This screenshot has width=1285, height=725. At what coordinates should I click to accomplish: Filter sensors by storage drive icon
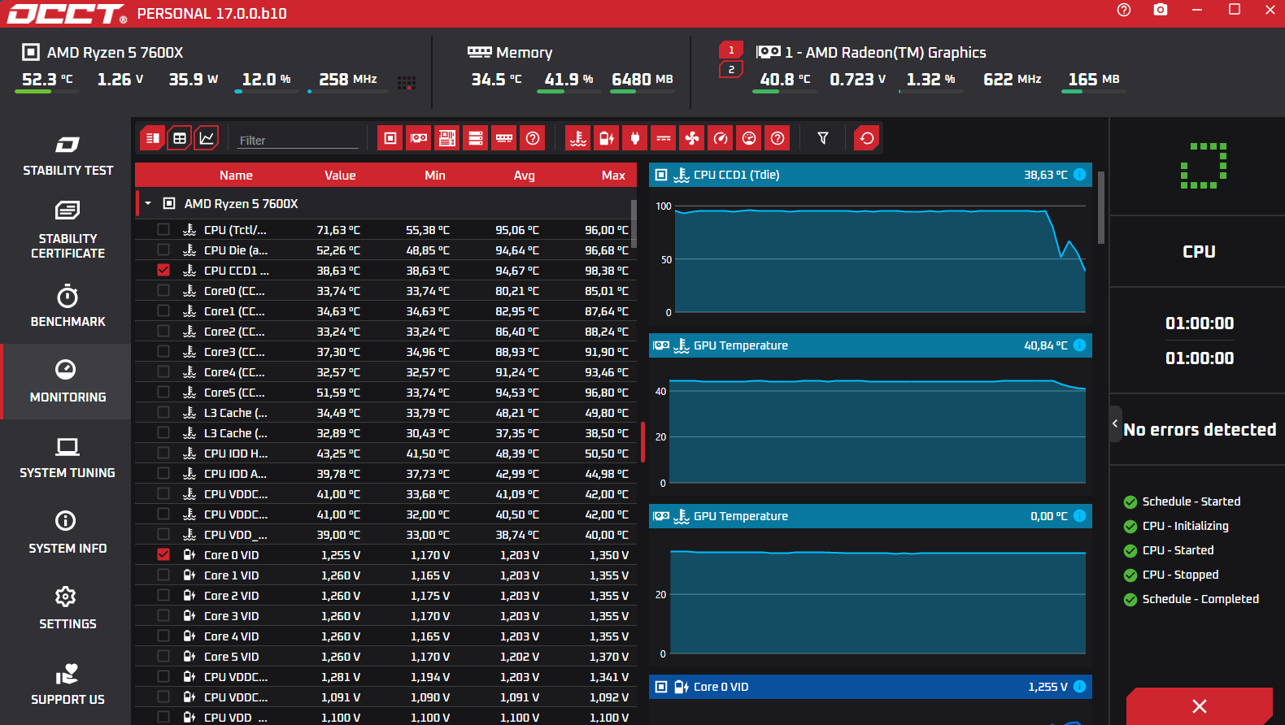[476, 138]
